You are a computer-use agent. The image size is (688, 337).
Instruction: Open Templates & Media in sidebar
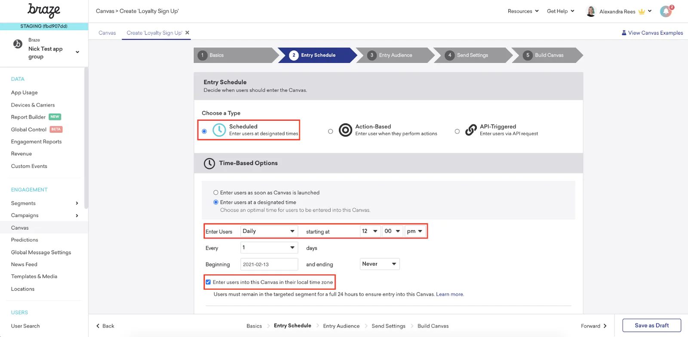pos(34,276)
